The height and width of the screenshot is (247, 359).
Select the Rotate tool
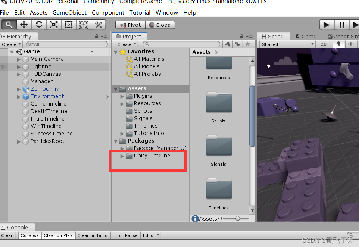(x=39, y=25)
